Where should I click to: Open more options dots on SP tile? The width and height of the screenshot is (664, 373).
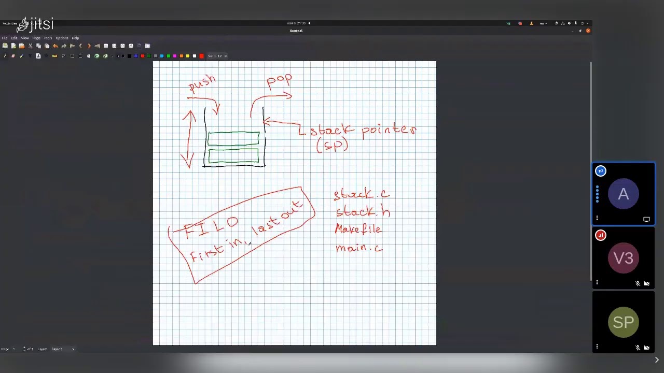597,347
